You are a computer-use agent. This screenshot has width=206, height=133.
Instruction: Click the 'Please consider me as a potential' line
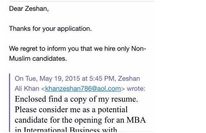(71, 110)
